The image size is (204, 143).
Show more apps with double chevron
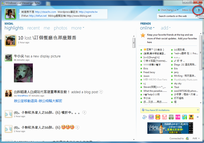click(198, 117)
